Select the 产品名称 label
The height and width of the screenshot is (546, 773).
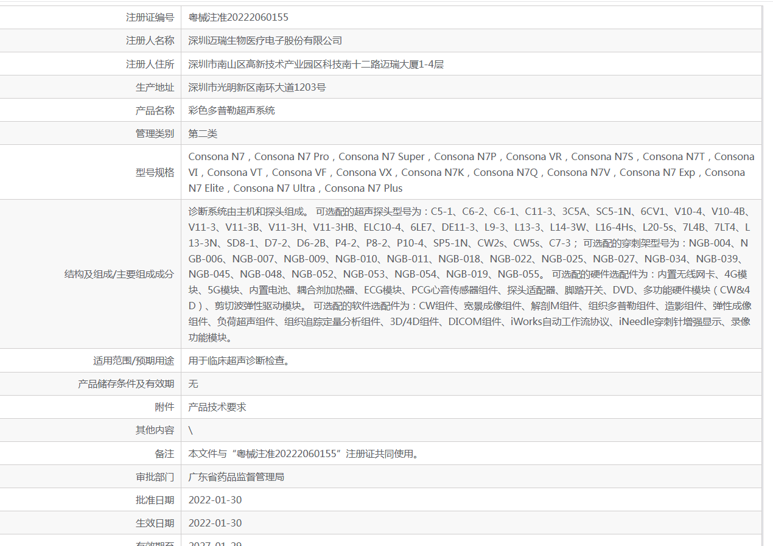coord(155,110)
